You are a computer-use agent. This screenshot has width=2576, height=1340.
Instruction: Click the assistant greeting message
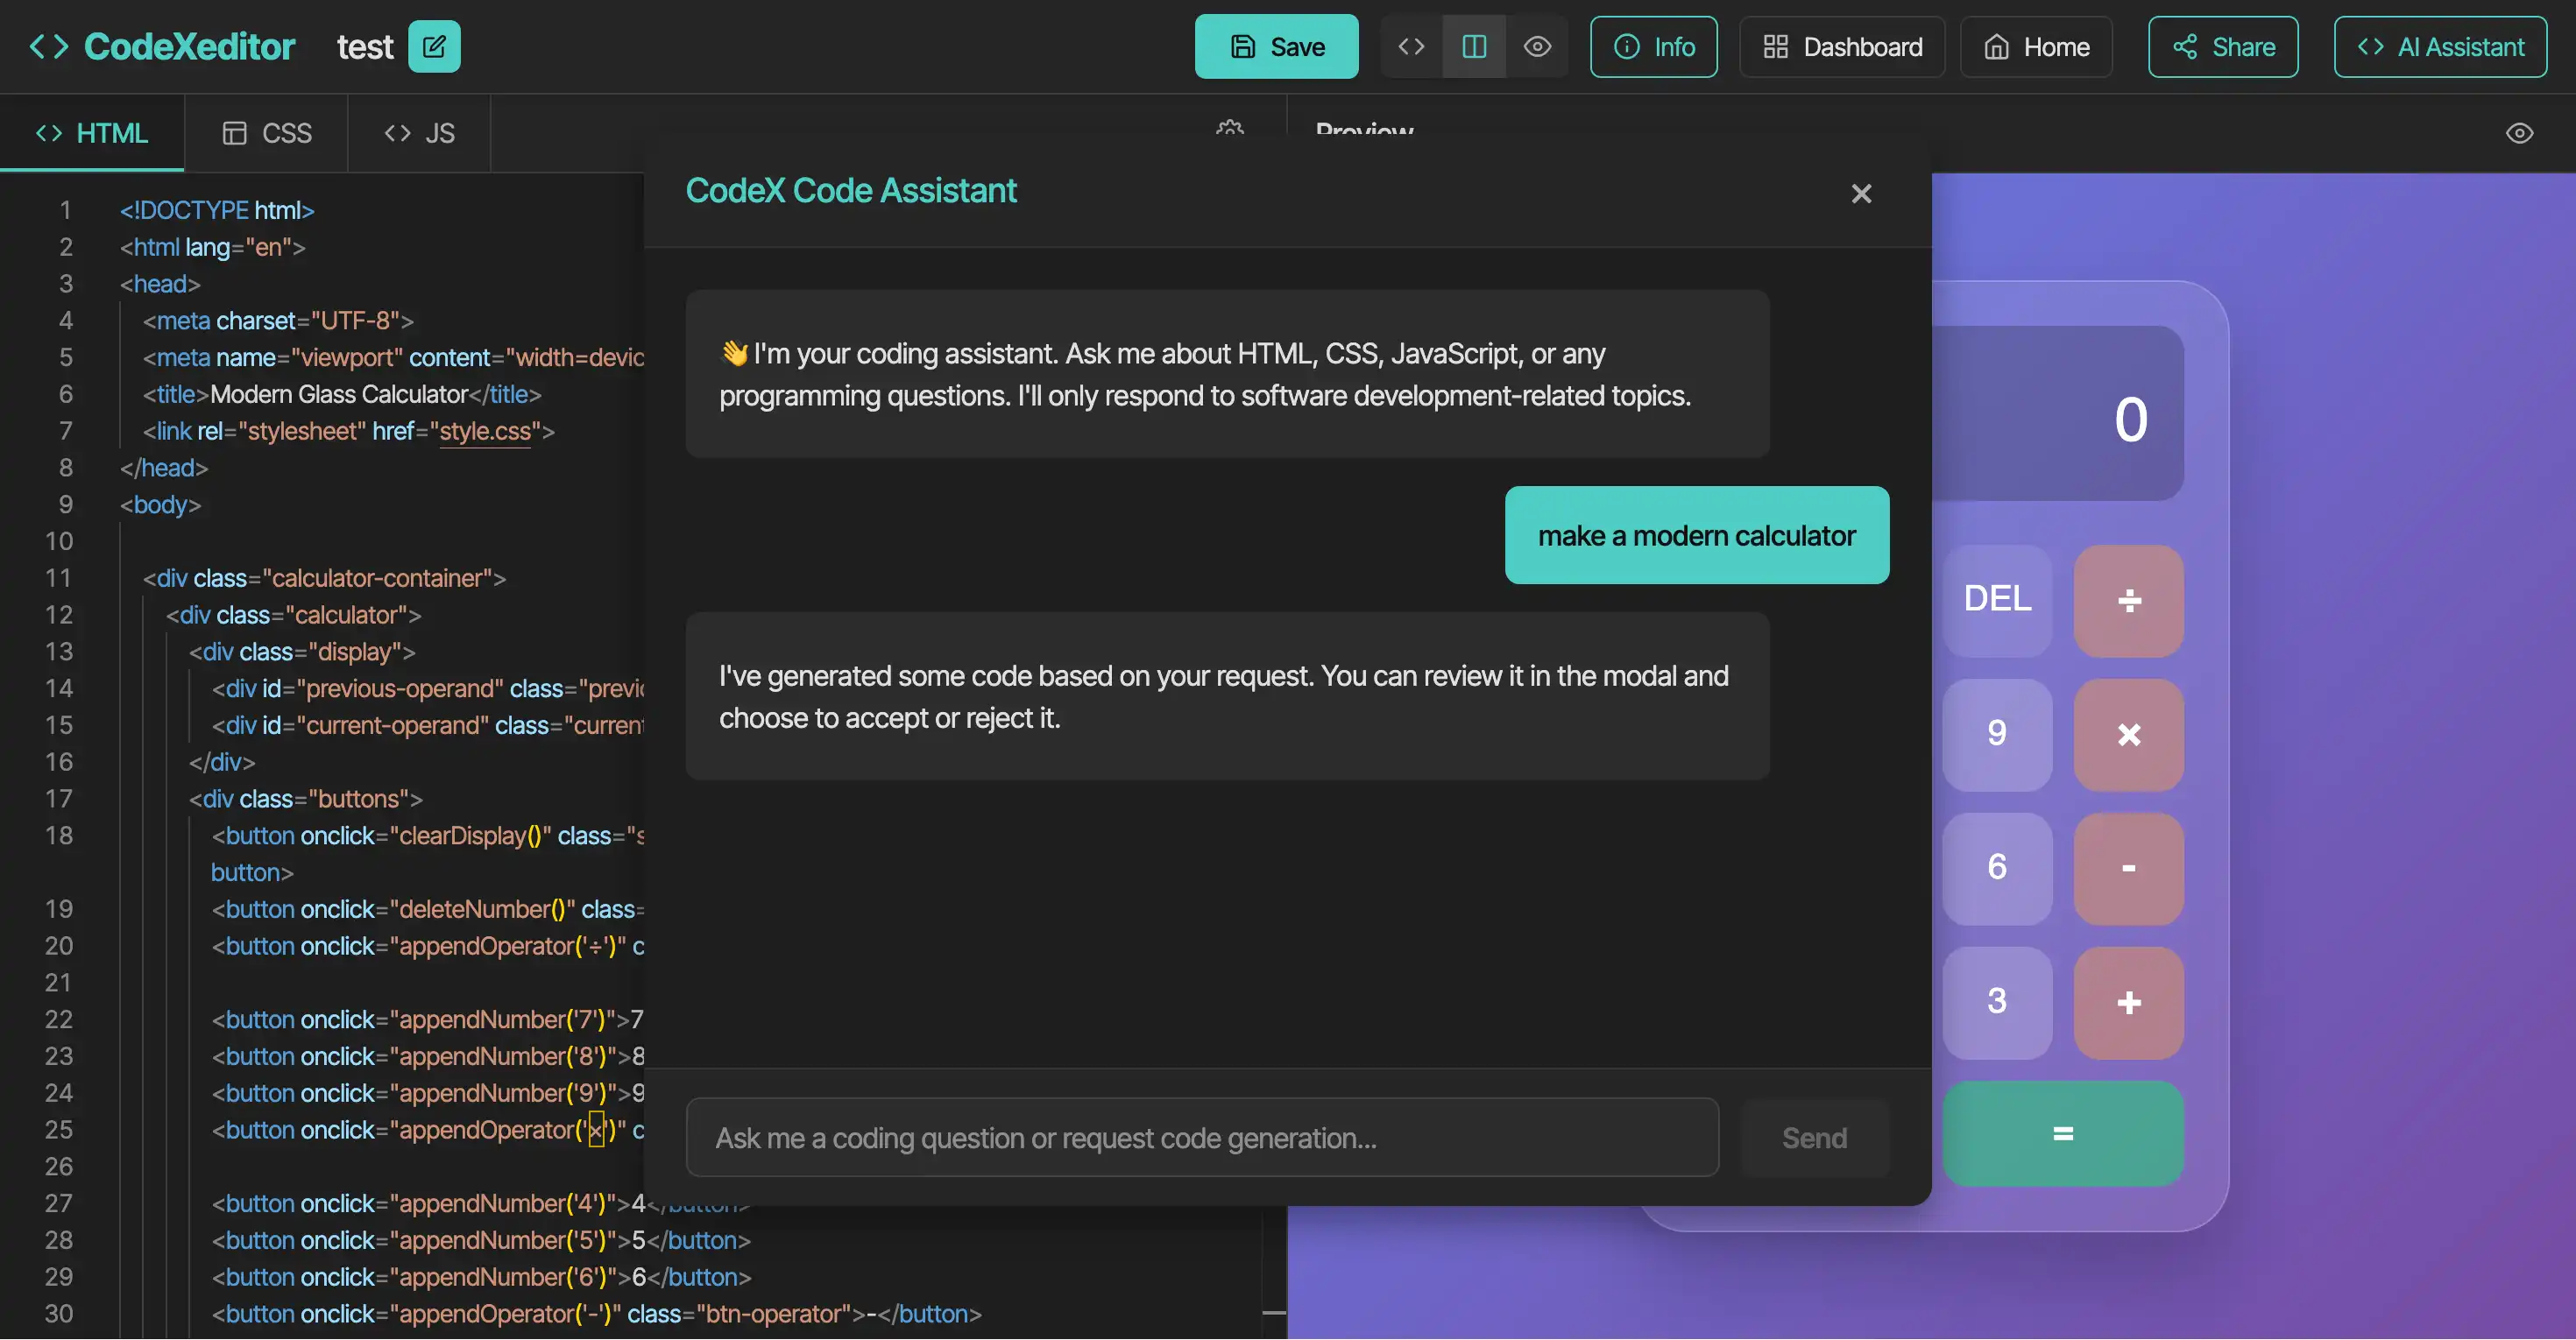click(x=1227, y=375)
